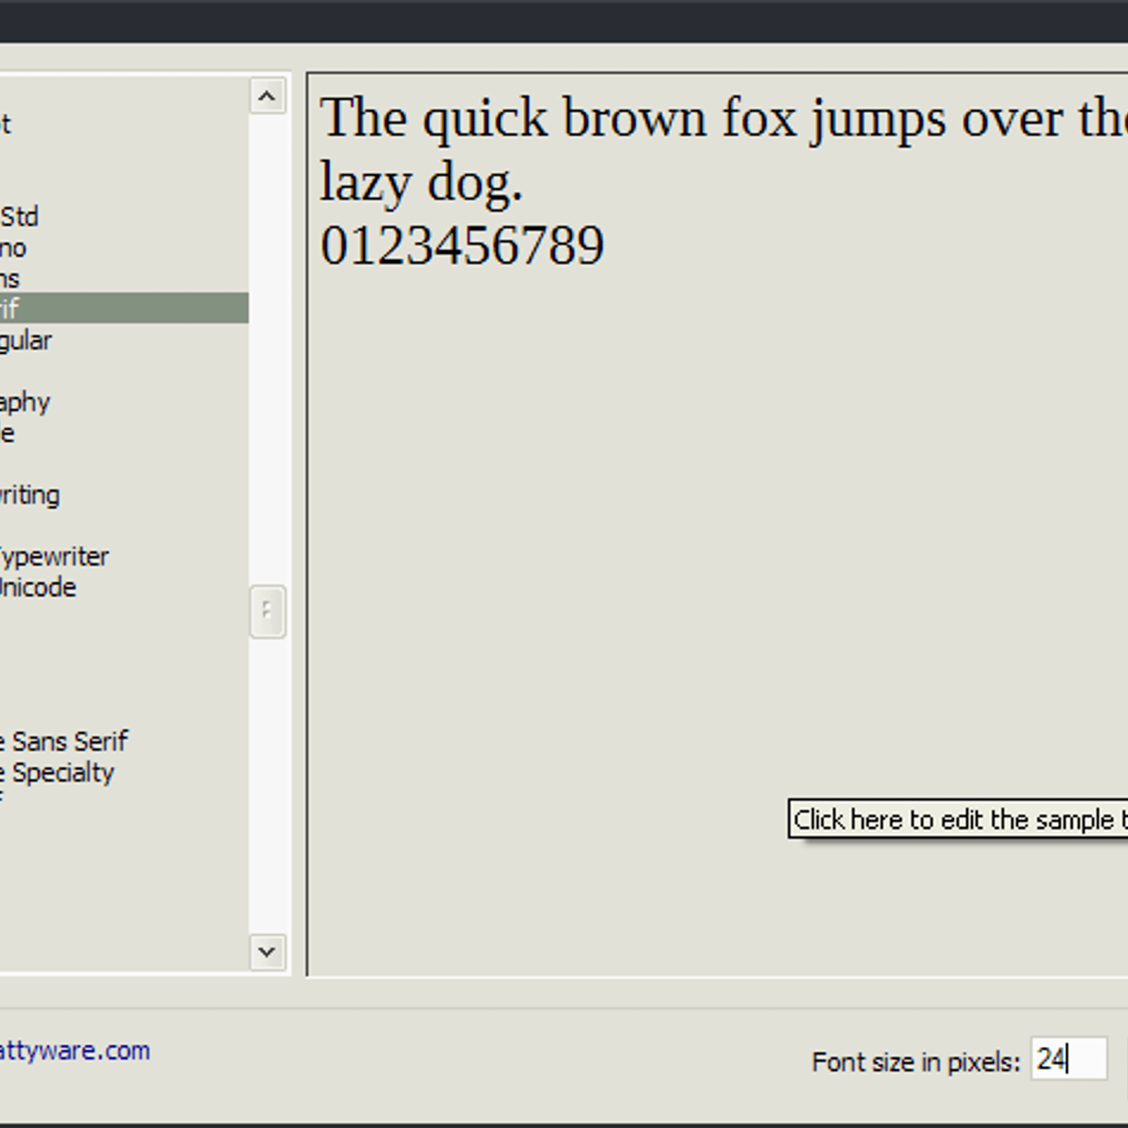This screenshot has width=1128, height=1128.
Task: Click the "Click here to edit" tooltip
Action: click(x=957, y=819)
